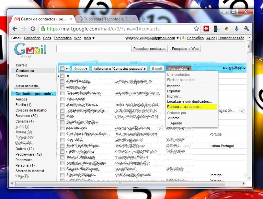
Task: Click the colorful Chrome extension icon
Action: pos(227,29)
